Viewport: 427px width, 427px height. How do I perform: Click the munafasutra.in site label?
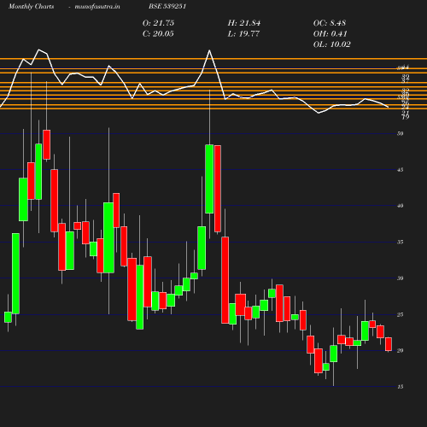(97, 6)
